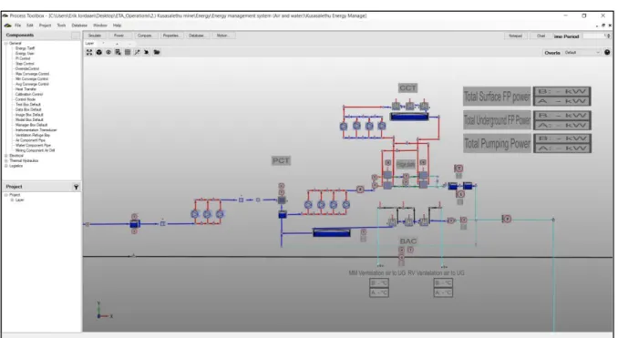
Task: Open the Tools menu
Action: click(61, 26)
